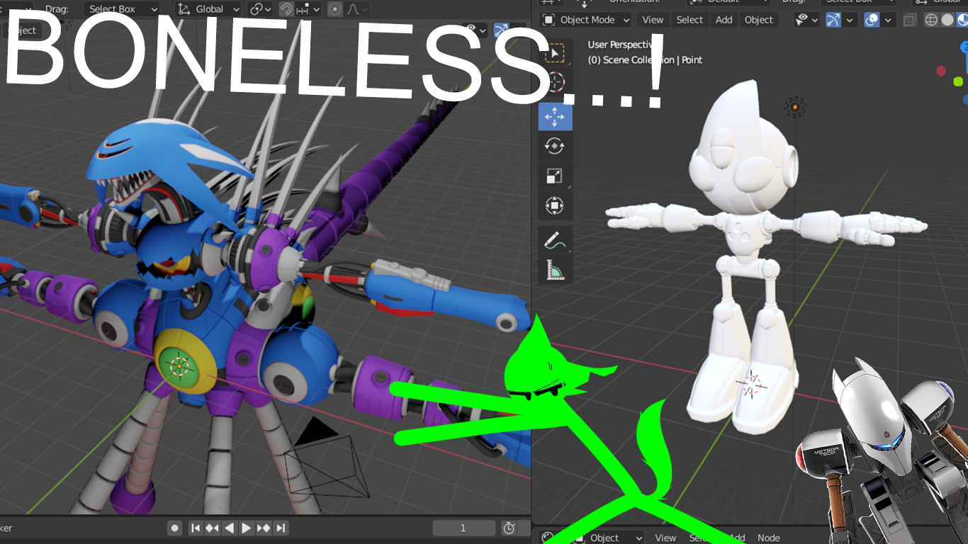Select the Select Box tool icon
This screenshot has height=544, width=968.
tap(555, 54)
